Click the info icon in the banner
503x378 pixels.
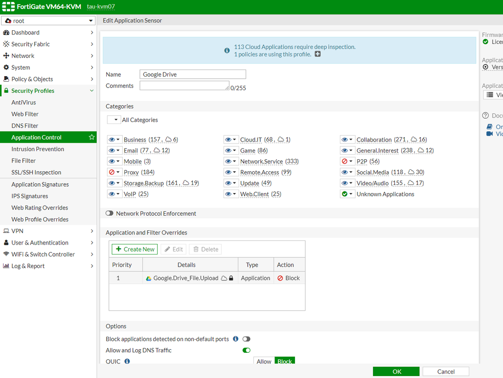coord(227,50)
